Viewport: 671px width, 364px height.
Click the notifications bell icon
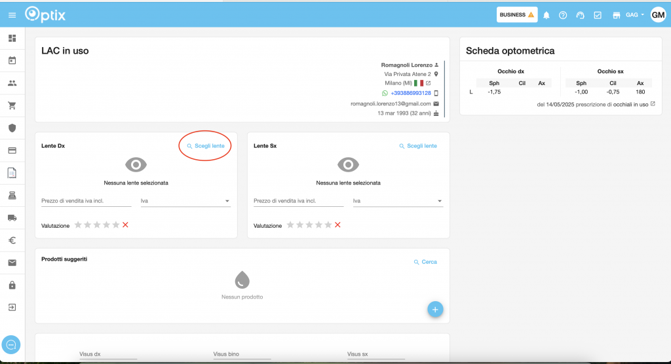pos(546,15)
